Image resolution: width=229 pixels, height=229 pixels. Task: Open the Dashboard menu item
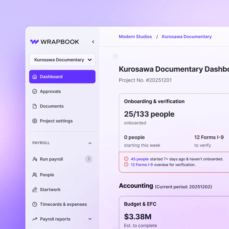point(62,77)
